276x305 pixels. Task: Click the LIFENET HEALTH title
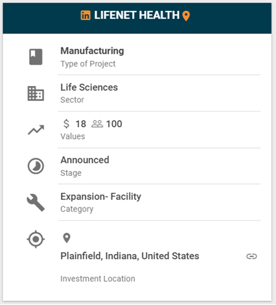[137, 16]
